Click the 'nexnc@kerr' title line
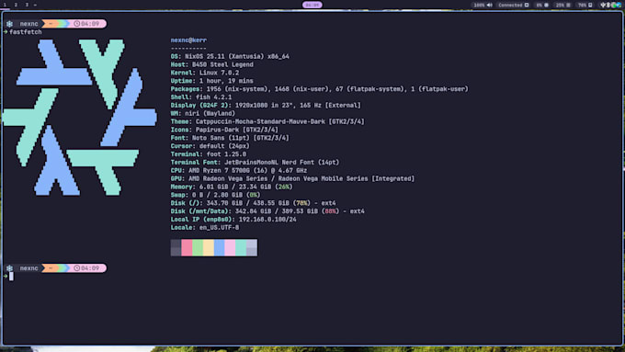Viewport: 625px width, 352px height. click(x=188, y=40)
